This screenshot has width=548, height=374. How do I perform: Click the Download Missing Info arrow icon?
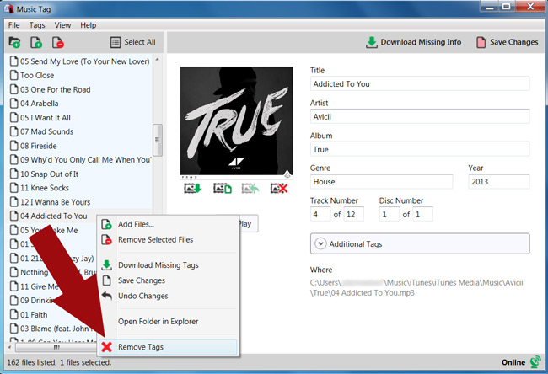pos(372,42)
